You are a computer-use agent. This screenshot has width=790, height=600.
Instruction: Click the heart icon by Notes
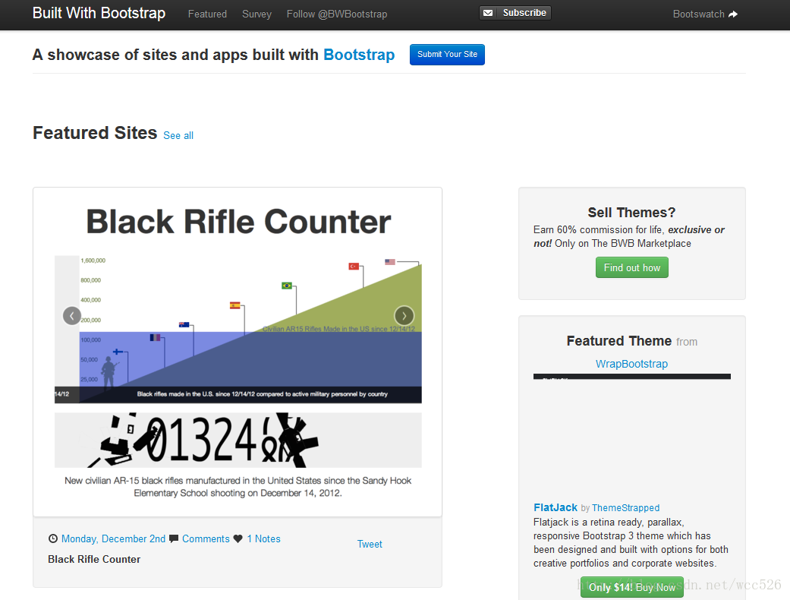click(x=238, y=538)
